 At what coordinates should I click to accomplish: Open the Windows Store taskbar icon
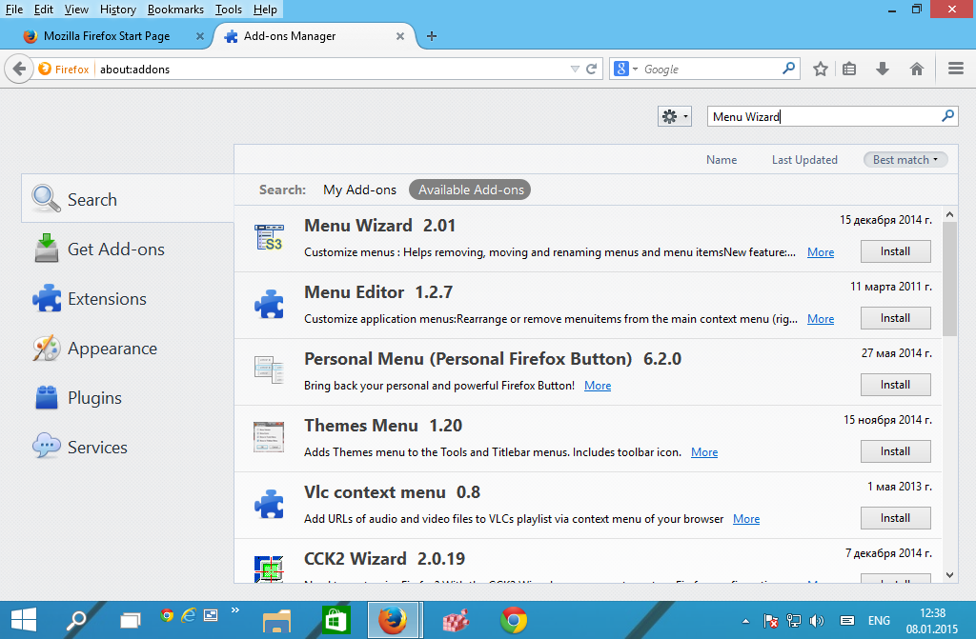[x=336, y=620]
